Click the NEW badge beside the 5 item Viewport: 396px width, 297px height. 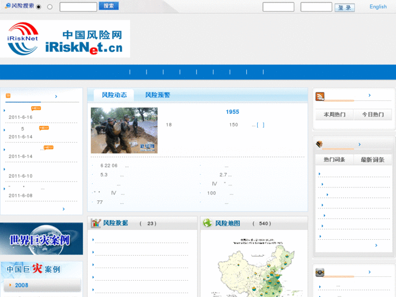point(44,128)
